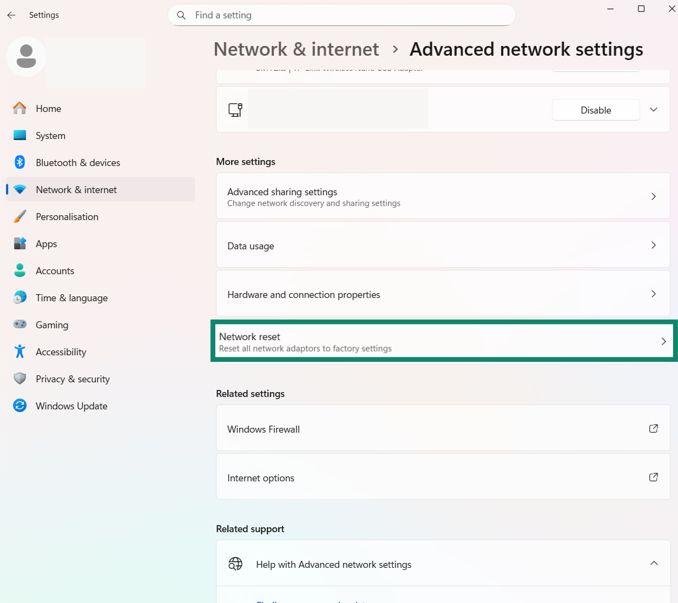Click the Privacy & security shield icon
678x603 pixels.
(19, 379)
